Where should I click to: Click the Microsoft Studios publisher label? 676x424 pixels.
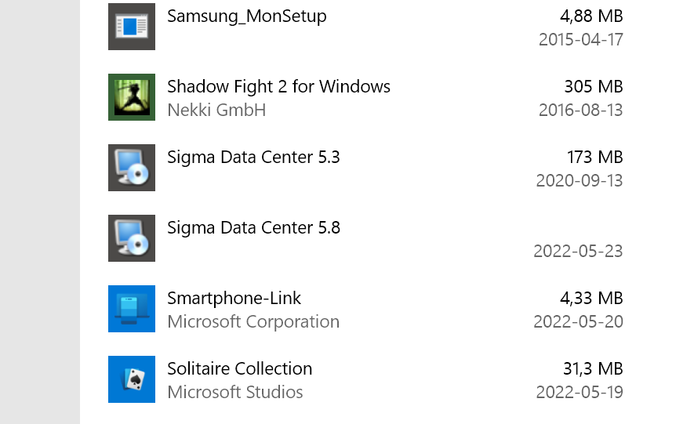[235, 393]
